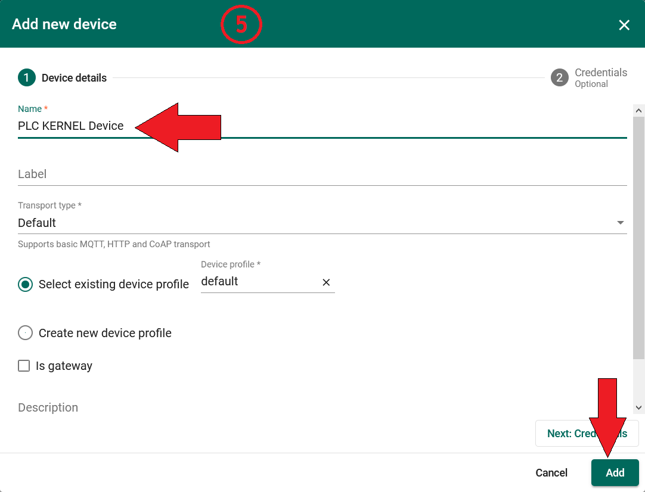Screen dimensions: 645x492
Task: Close the Add new device dialog
Action: pyautogui.click(x=624, y=25)
